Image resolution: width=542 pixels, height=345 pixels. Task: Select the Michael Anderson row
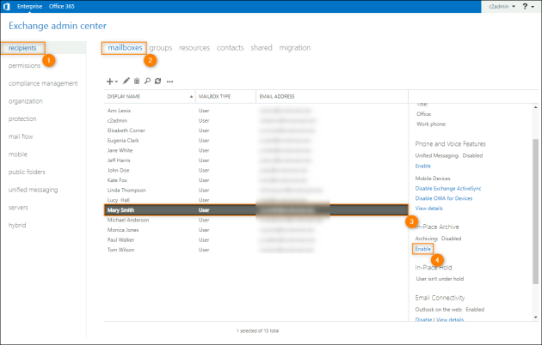click(256, 220)
